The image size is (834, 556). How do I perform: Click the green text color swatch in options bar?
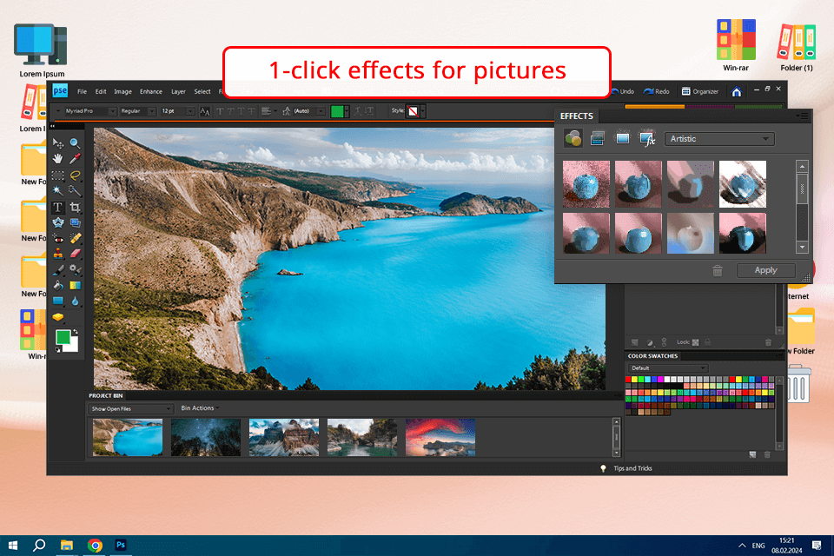click(337, 111)
